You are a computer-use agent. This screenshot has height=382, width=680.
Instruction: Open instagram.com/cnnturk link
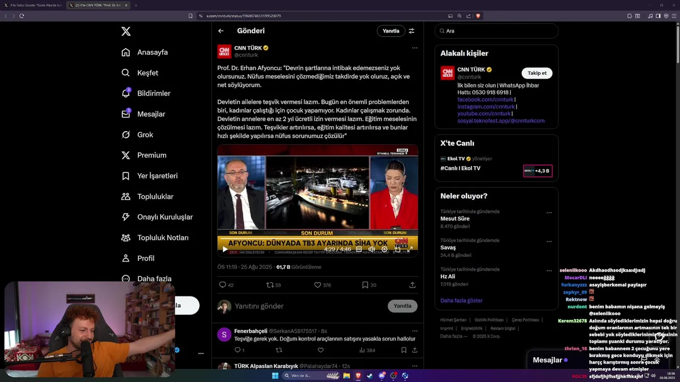[486, 107]
